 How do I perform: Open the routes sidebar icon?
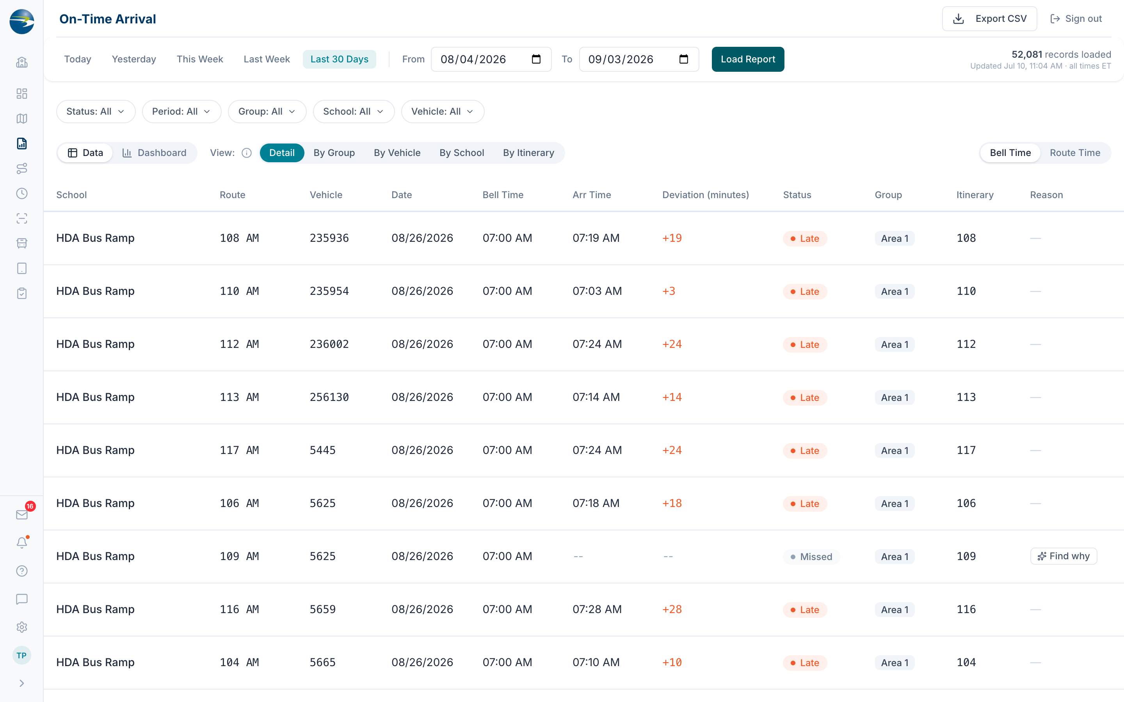coord(22,168)
